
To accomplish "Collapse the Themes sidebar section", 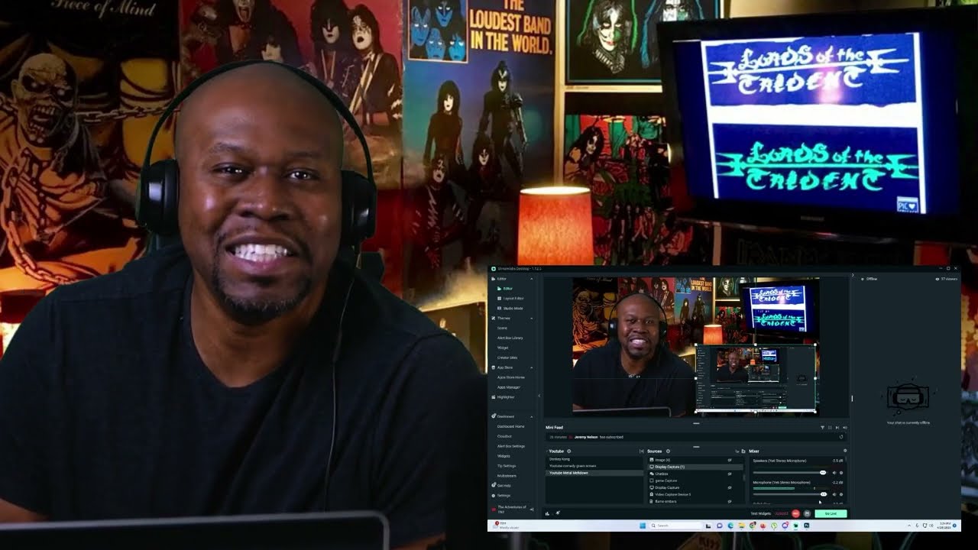I will coord(532,319).
